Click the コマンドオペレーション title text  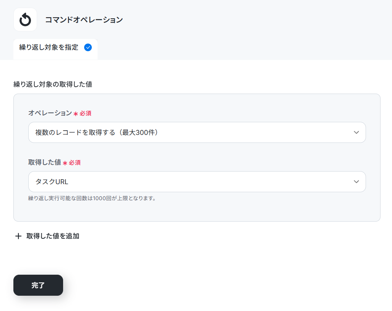84,20
